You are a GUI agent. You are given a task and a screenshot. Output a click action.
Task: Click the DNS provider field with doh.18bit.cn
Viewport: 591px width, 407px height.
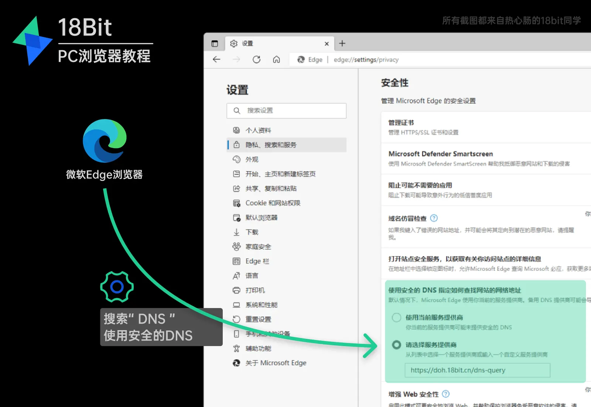click(478, 370)
